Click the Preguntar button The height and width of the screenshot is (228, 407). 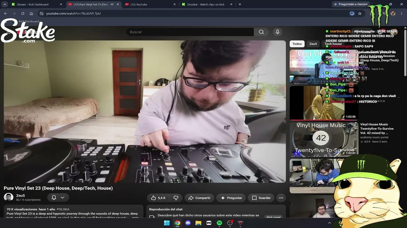click(231, 198)
